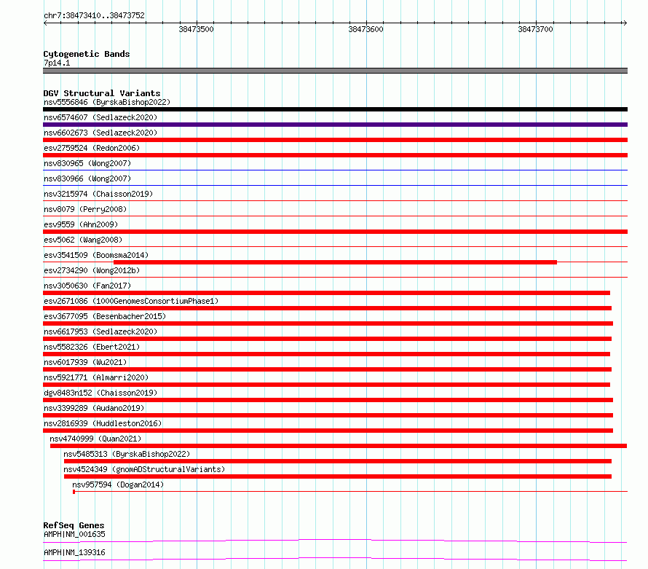This screenshot has width=648, height=569.
Task: Open variant nsv3215974 (Chaisson2019)
Action: click(98, 194)
